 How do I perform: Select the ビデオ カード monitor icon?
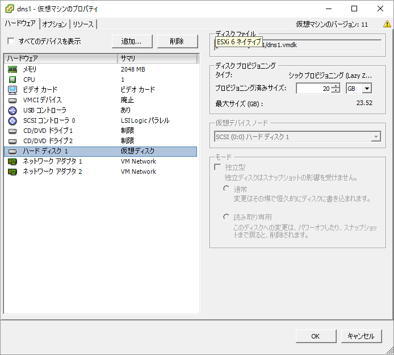(x=12, y=90)
